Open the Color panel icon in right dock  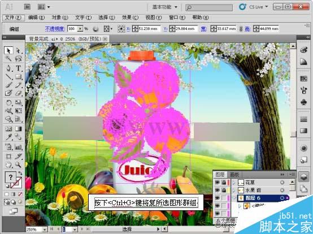tap(303, 50)
